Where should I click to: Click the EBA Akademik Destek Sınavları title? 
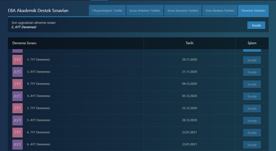(x=38, y=11)
